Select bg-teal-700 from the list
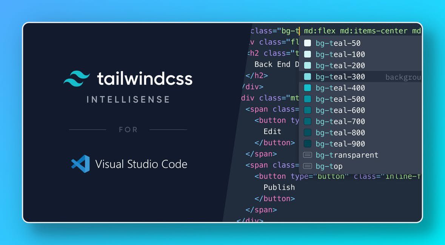This screenshot has height=245, width=445. [x=360, y=121]
